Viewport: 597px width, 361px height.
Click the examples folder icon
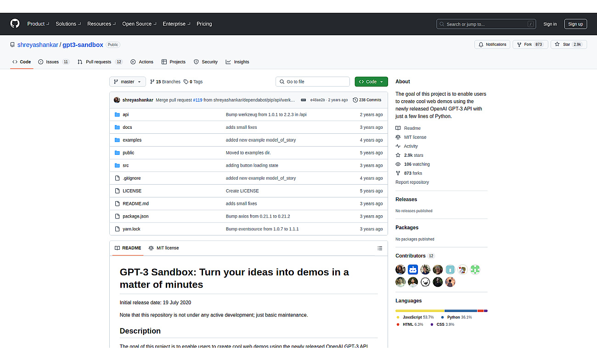point(117,140)
